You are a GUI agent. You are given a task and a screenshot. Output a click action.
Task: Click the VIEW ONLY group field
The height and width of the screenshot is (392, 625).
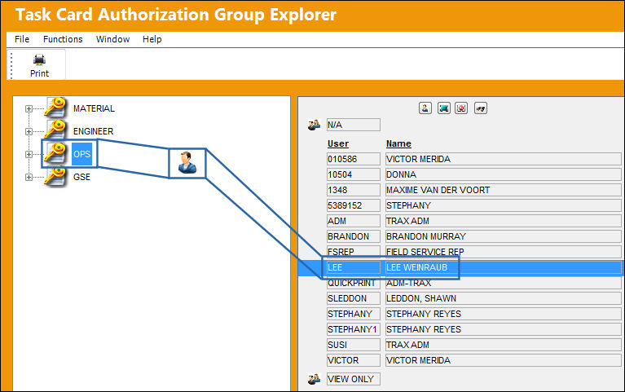point(353,379)
